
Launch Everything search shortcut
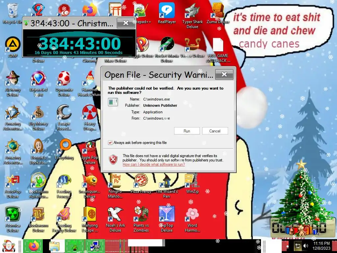point(64,149)
